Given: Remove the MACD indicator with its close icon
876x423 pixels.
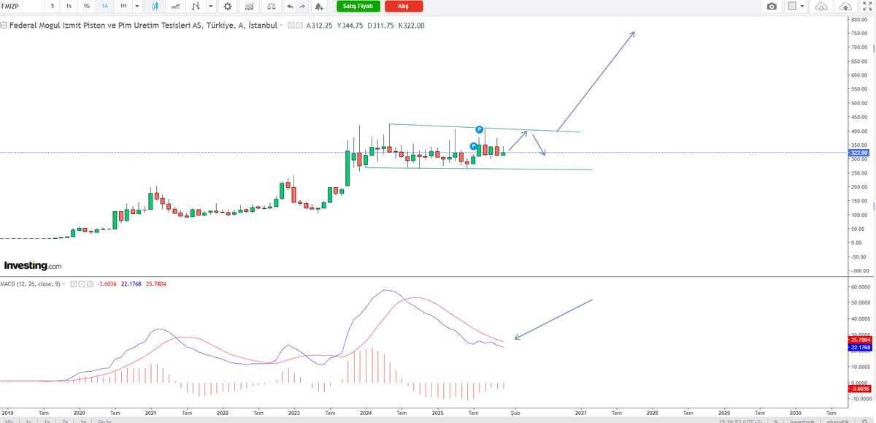Looking at the screenshot, I should 90,284.
